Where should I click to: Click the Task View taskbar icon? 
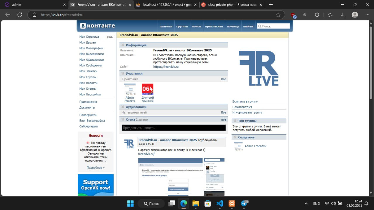coord(172,203)
